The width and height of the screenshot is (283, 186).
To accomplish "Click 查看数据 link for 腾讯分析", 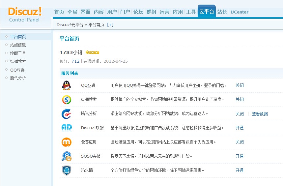I will (260, 114).
